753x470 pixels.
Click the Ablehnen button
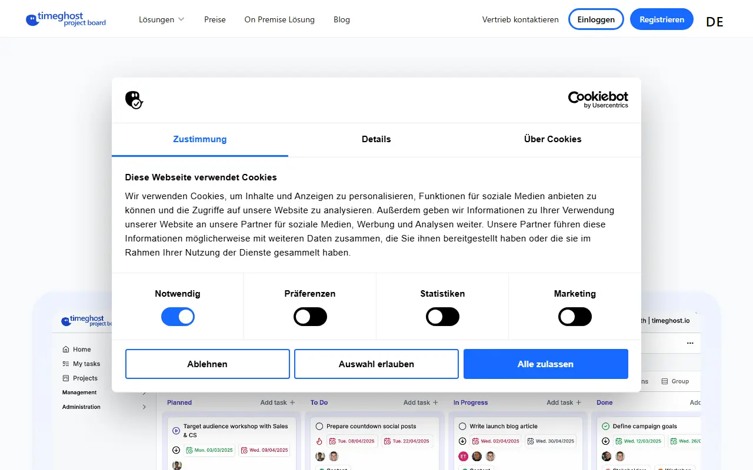click(x=208, y=364)
